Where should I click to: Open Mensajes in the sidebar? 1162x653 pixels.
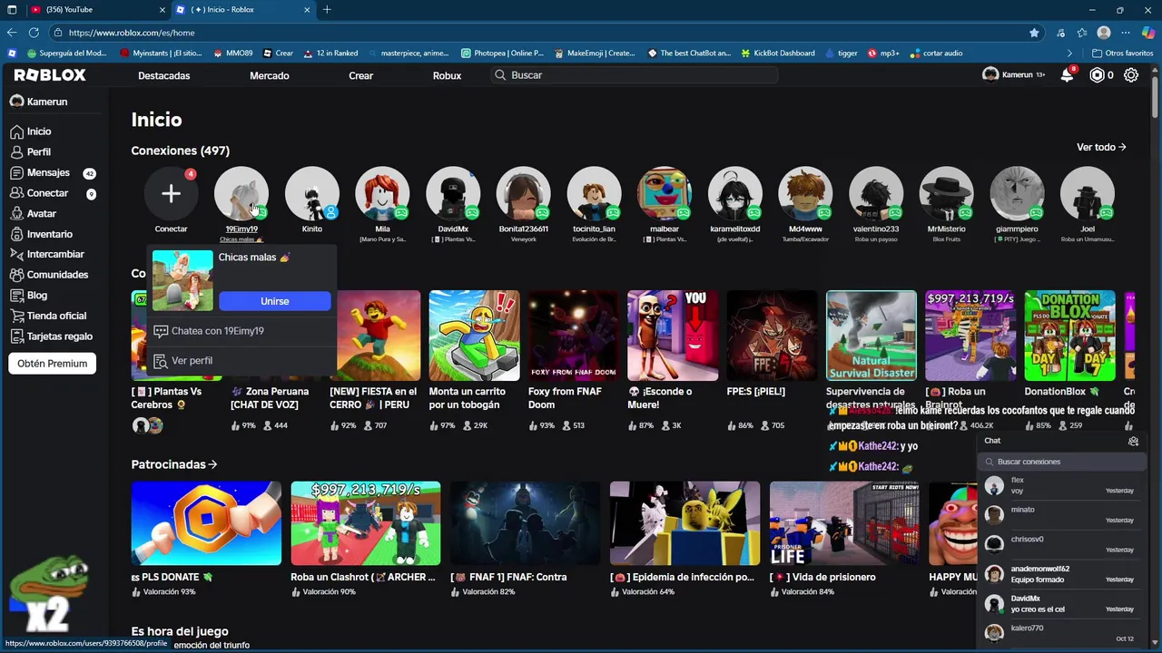click(48, 172)
